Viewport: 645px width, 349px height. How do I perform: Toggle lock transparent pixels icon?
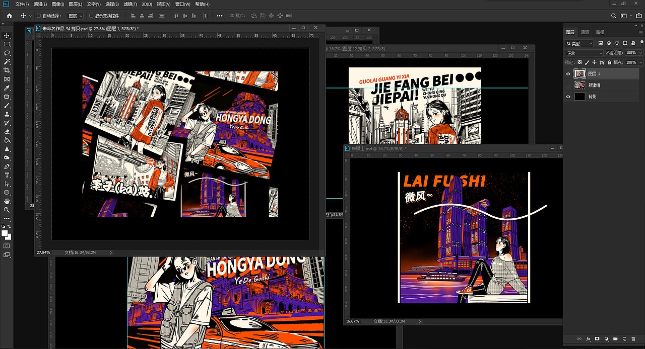coord(578,62)
